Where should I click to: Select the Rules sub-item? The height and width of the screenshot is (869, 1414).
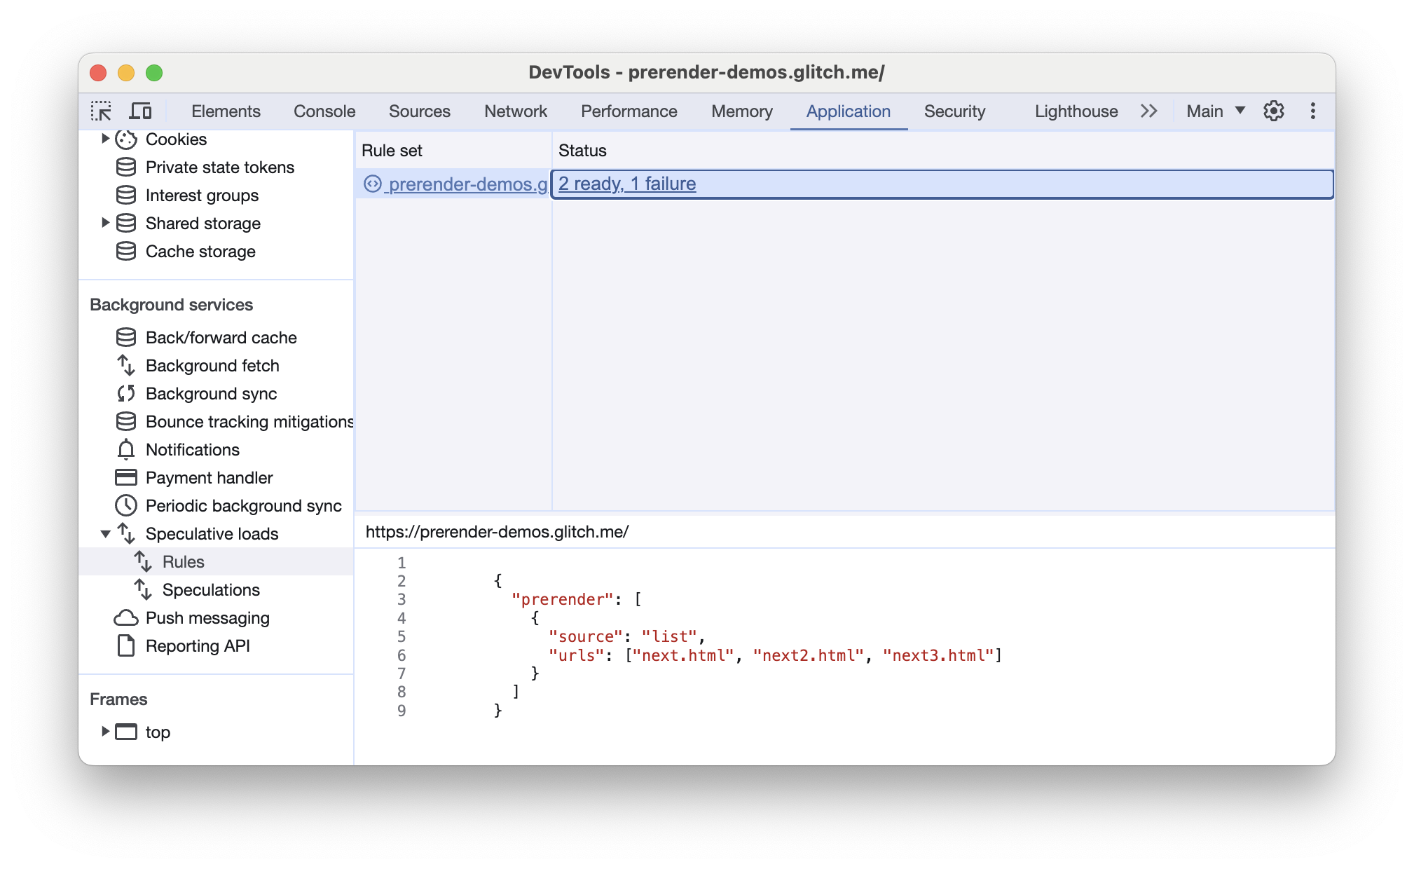181,561
